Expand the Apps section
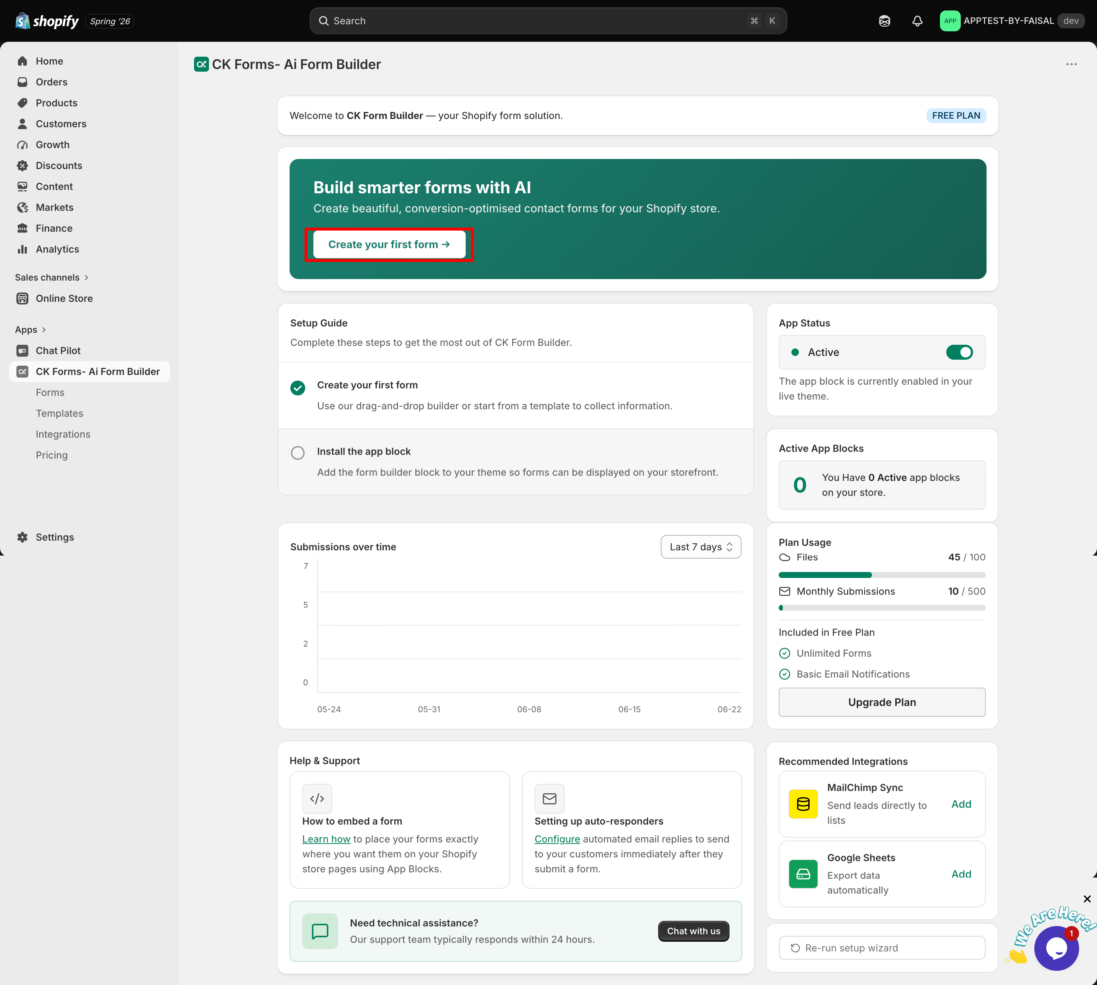This screenshot has height=985, width=1097. coord(30,330)
